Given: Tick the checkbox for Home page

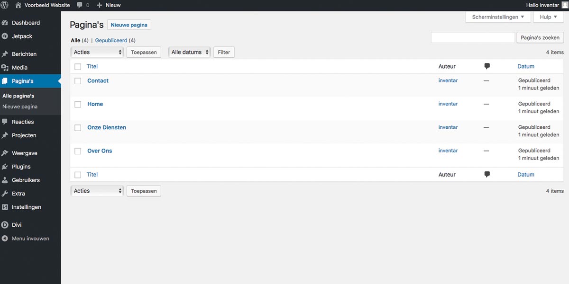Looking at the screenshot, I should click(78, 104).
